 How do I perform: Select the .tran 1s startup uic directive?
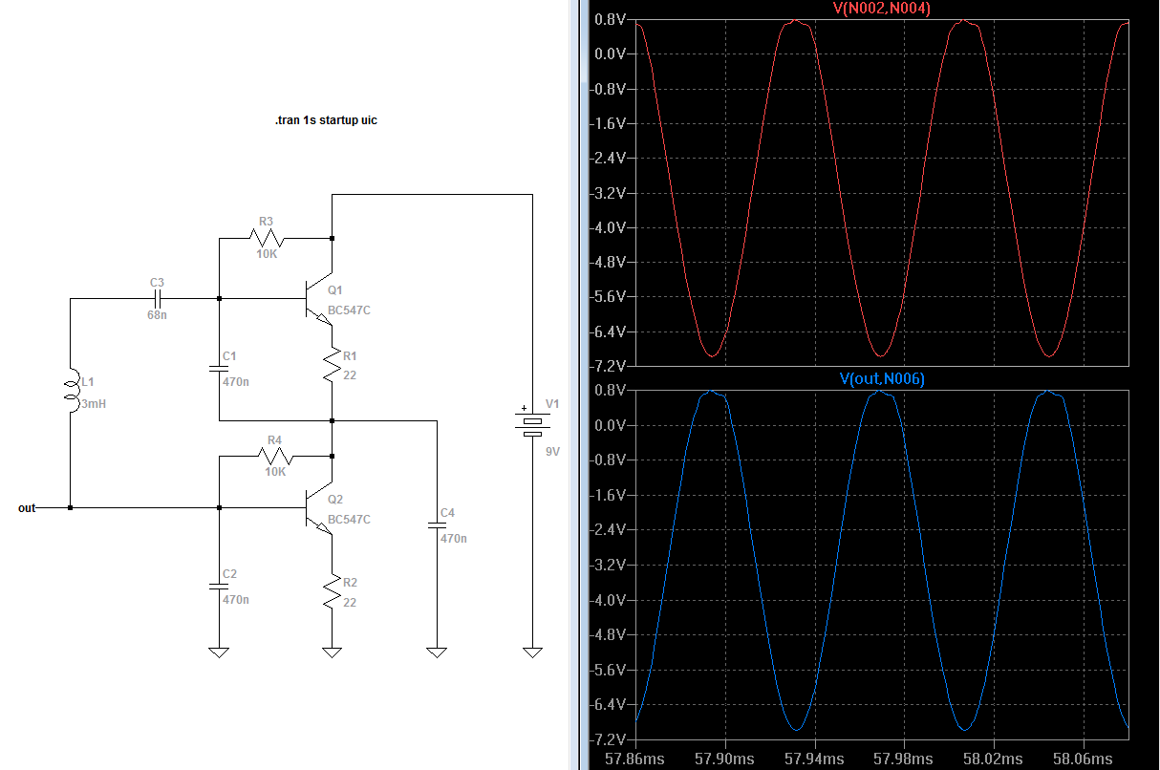326,121
